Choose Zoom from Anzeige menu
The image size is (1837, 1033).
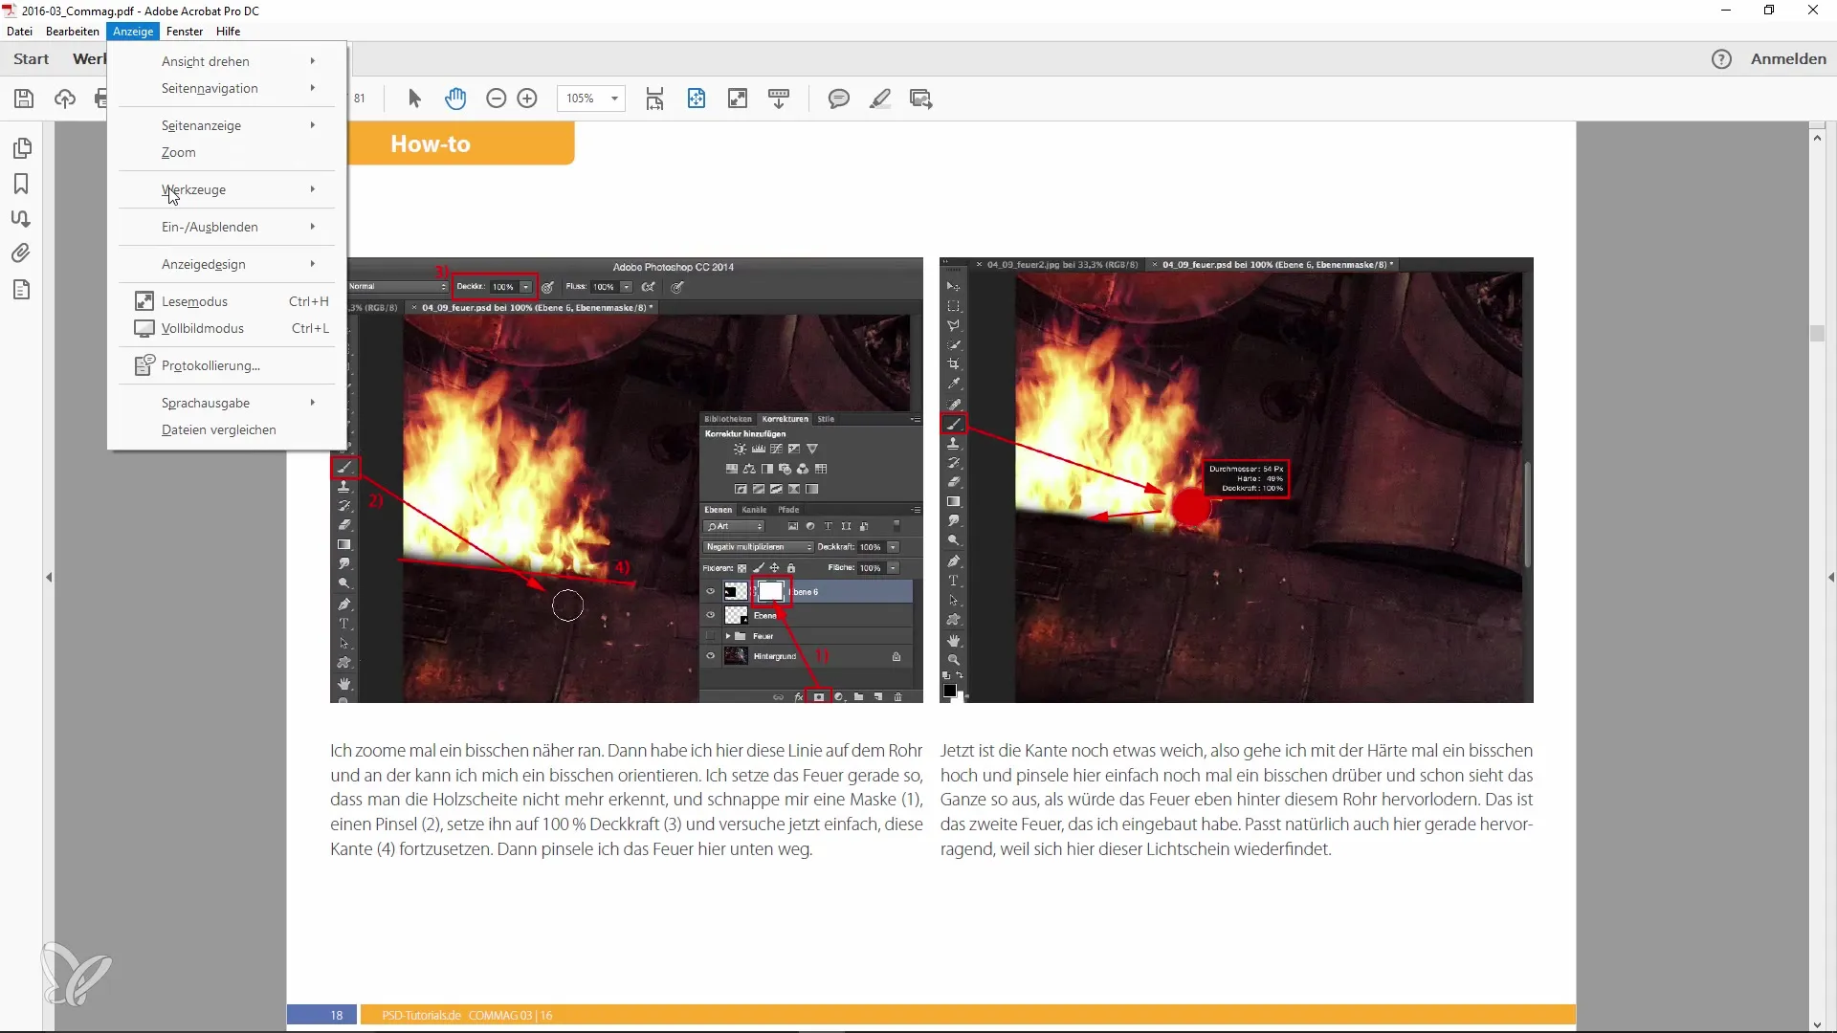pyautogui.click(x=227, y=152)
